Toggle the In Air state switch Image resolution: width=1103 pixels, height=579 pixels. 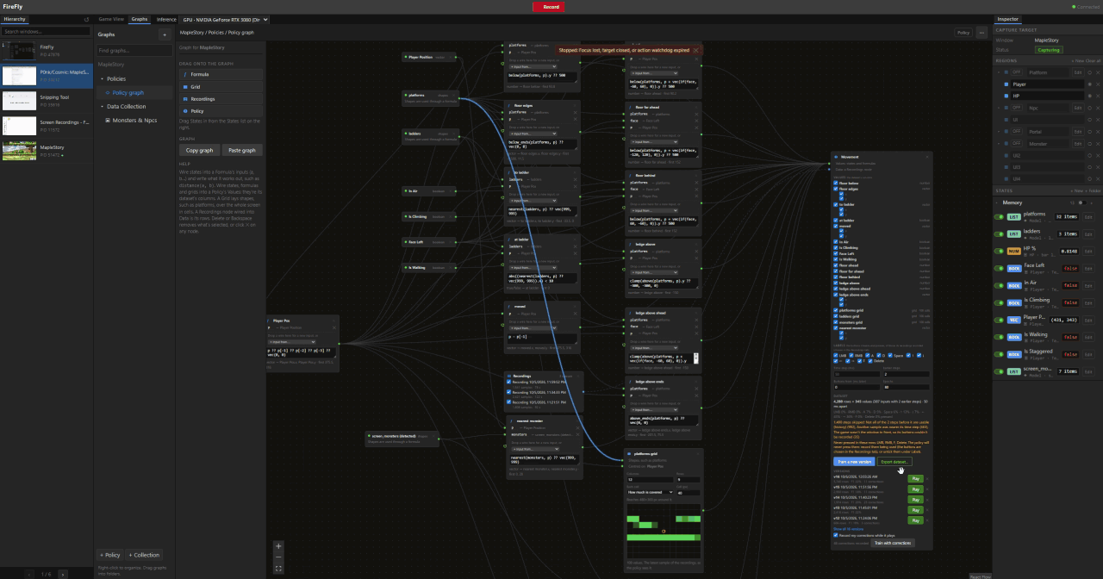point(999,285)
